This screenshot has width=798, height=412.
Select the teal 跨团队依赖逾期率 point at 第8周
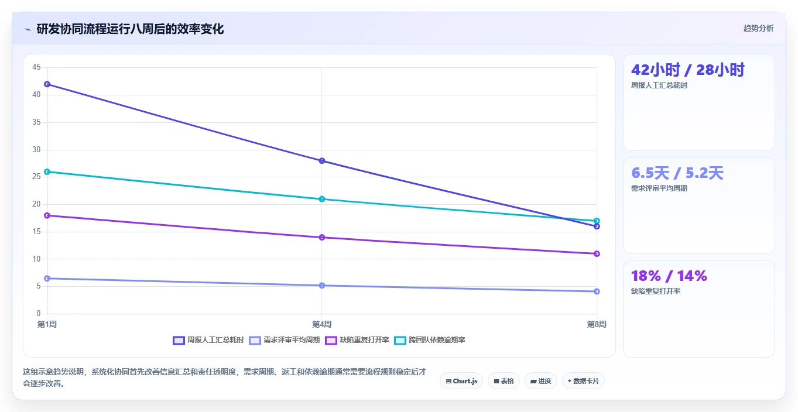[x=597, y=221]
